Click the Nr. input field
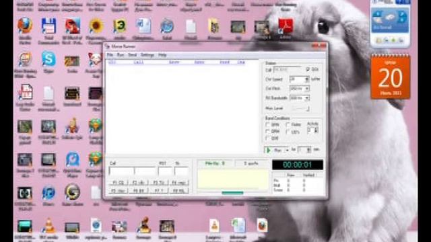This screenshot has width=431, height=242. point(181,171)
